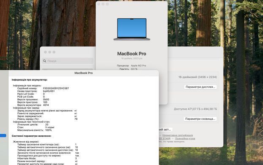
Task: Open the Ліцензійна угода link
Action: click(185, 138)
